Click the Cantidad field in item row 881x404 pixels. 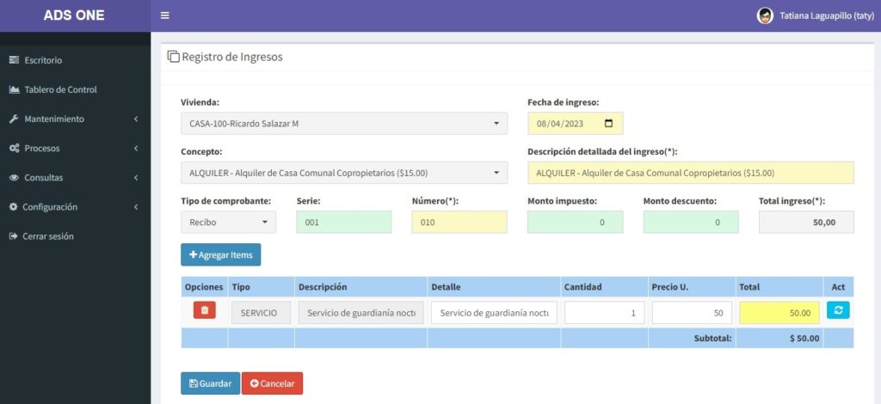point(604,313)
